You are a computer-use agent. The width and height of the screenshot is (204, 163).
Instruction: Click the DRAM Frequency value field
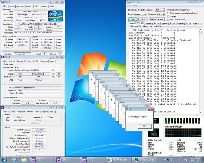(x=39, y=130)
